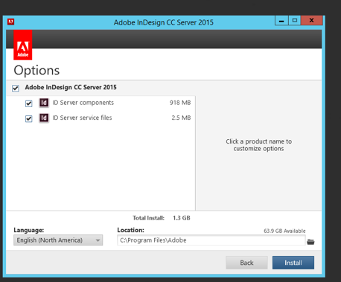Click the 2.5 MB size value

tap(181, 118)
